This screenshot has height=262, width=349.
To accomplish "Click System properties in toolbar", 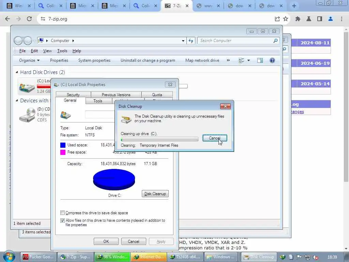I will click(94, 60).
